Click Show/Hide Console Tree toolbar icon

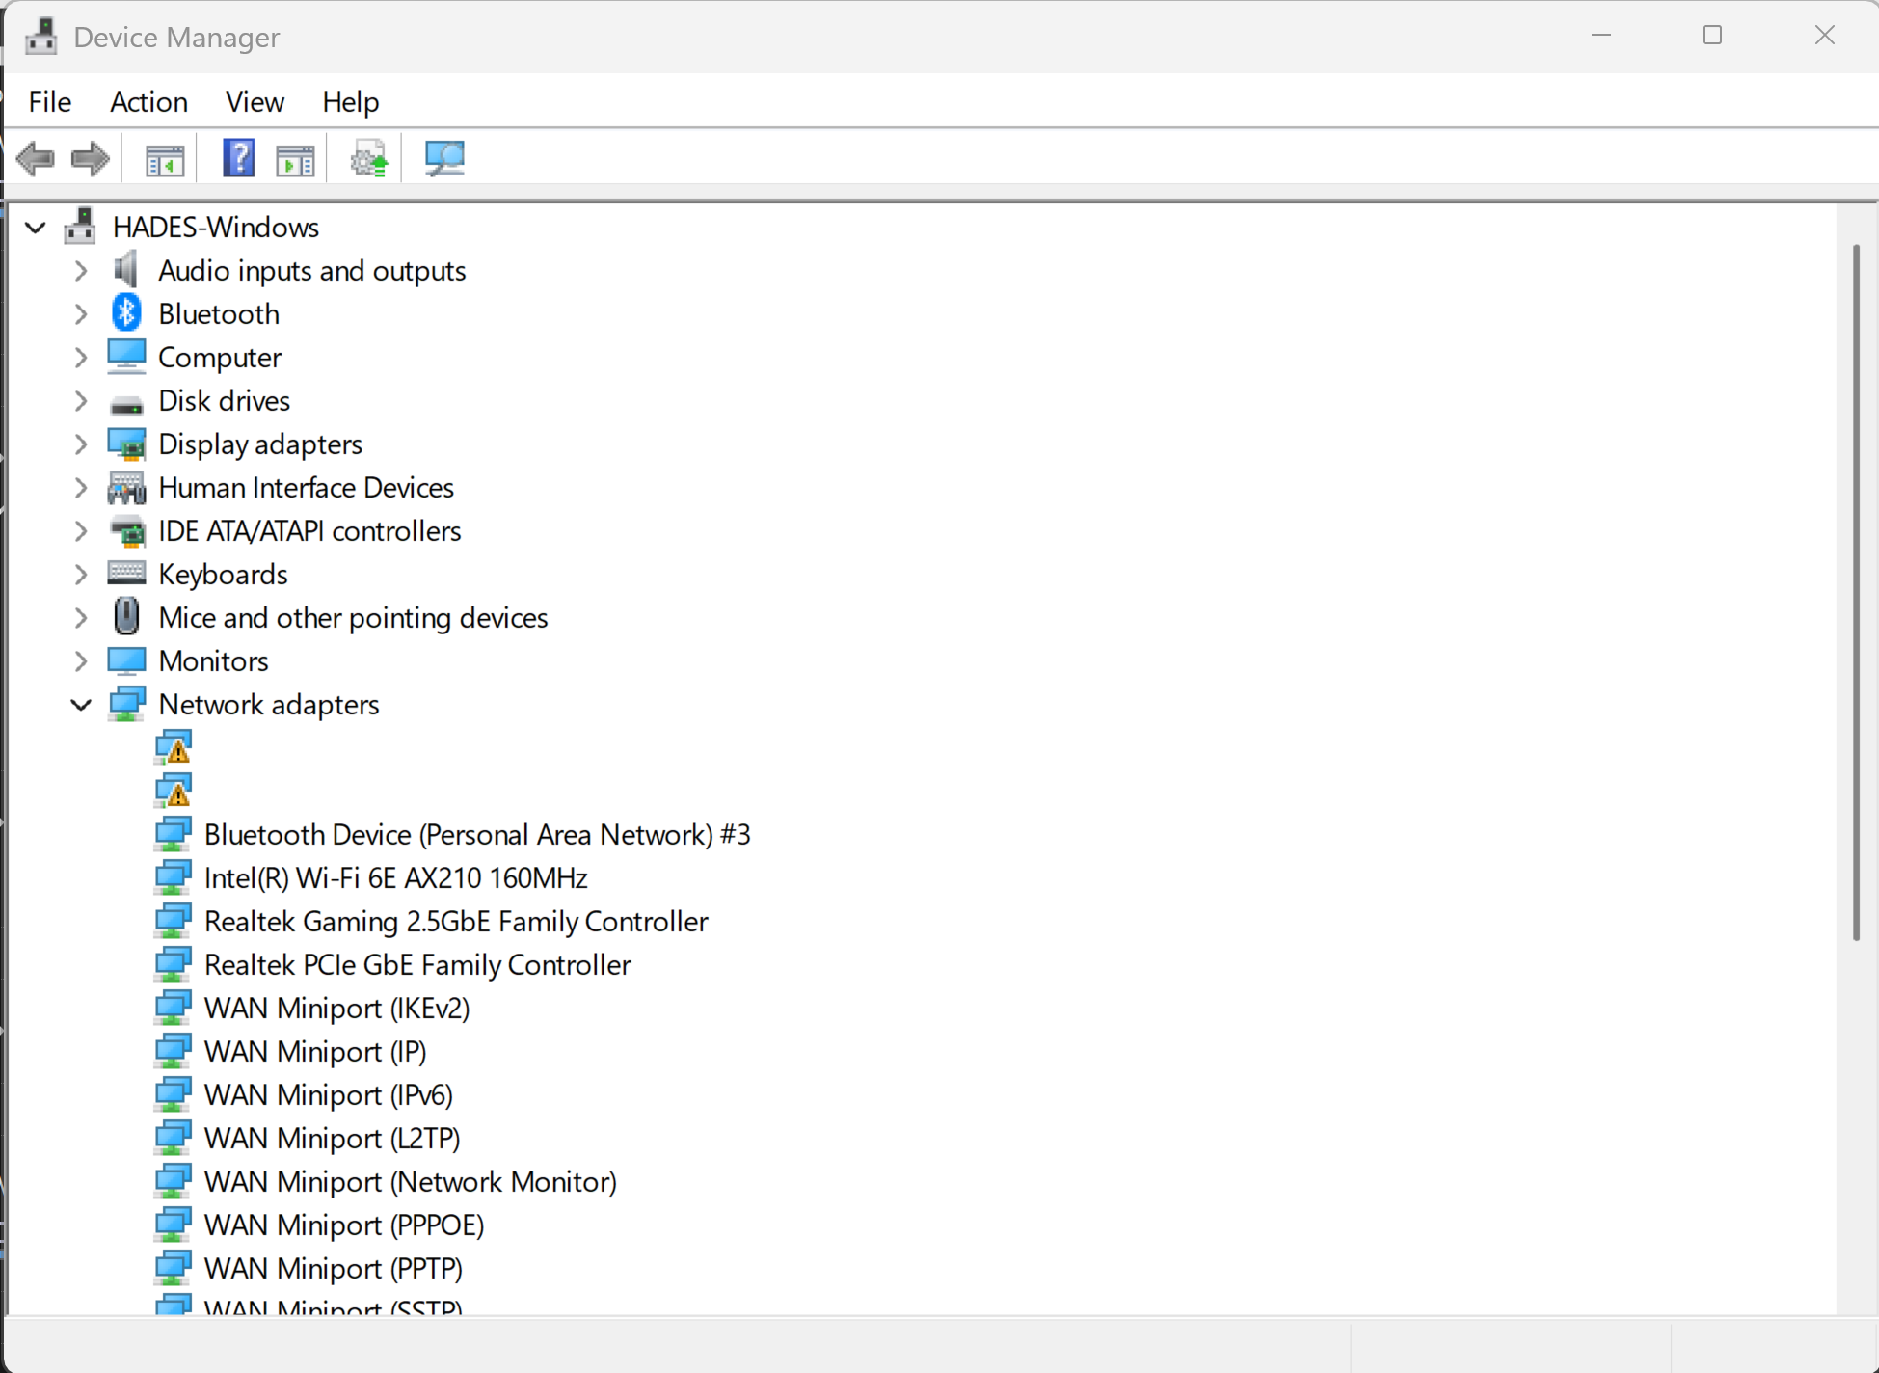pos(164,158)
